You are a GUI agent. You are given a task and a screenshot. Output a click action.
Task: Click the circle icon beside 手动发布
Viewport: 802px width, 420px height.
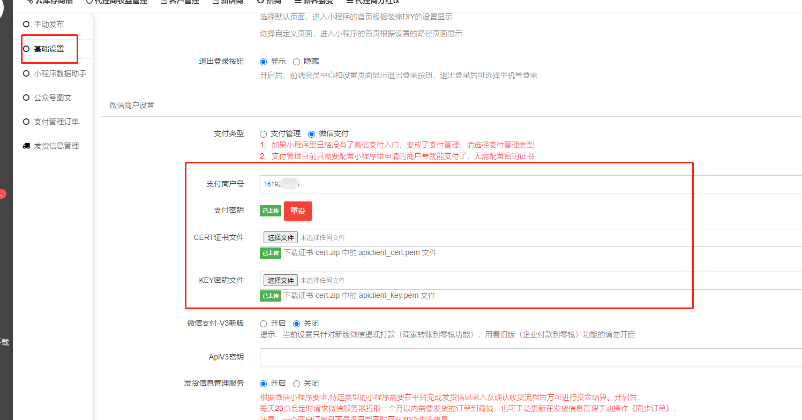[26, 24]
